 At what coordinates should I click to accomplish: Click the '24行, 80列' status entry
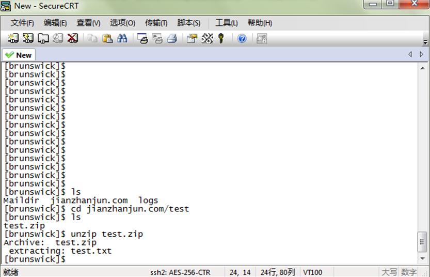pyautogui.click(x=278, y=272)
